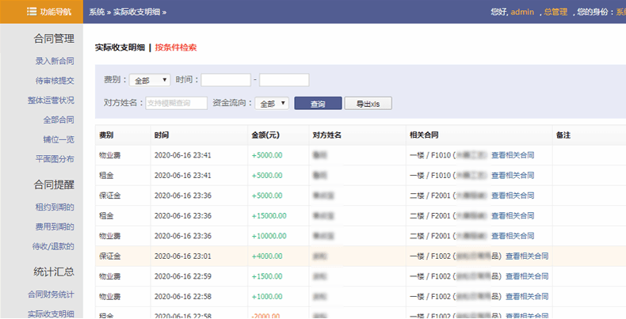Click 按条件检索 link
Screen dimensions: 626x319
click(176, 47)
